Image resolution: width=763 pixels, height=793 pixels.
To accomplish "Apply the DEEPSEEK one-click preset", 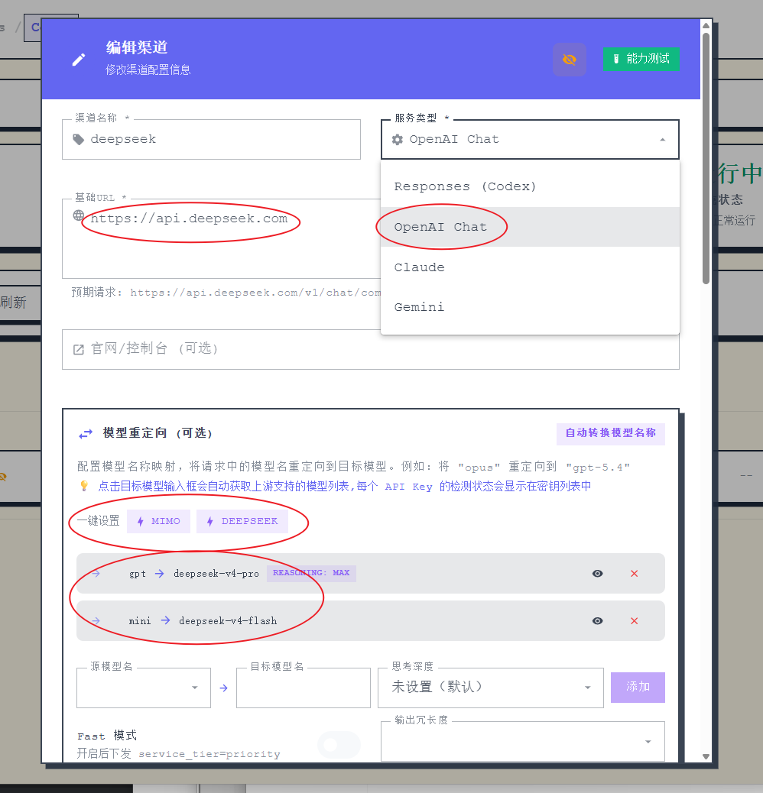I will point(242,521).
